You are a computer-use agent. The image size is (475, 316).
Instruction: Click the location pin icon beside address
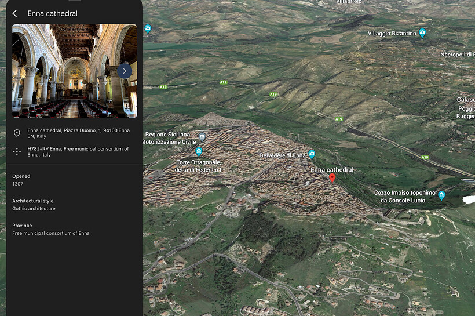pos(17,133)
